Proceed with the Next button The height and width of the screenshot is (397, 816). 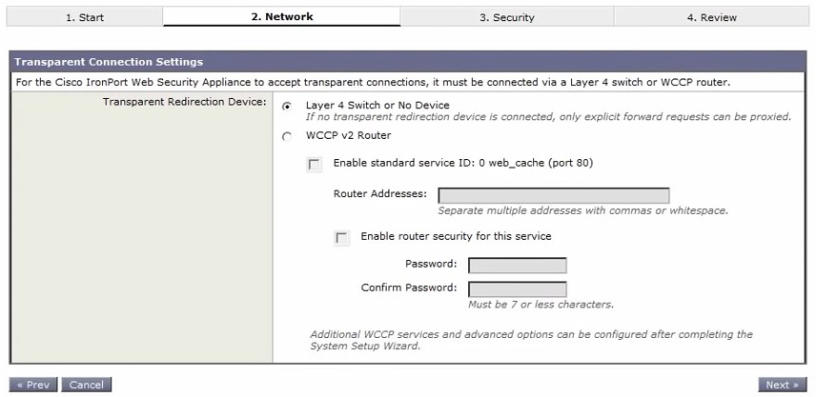tap(783, 385)
